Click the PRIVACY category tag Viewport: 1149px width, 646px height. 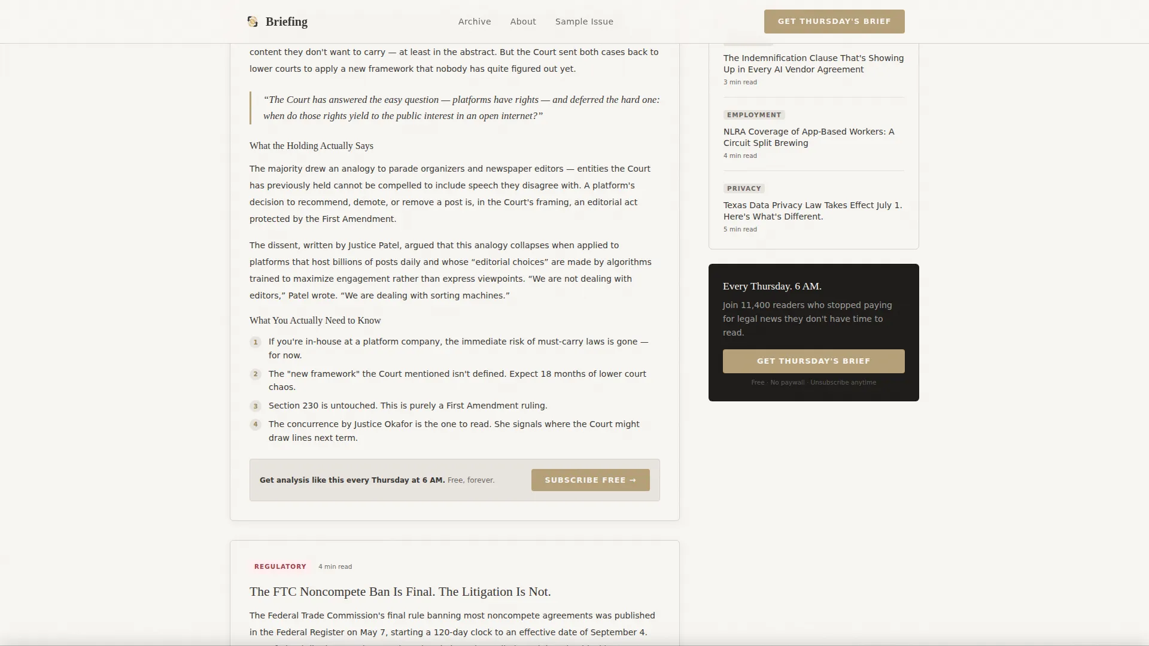click(744, 188)
